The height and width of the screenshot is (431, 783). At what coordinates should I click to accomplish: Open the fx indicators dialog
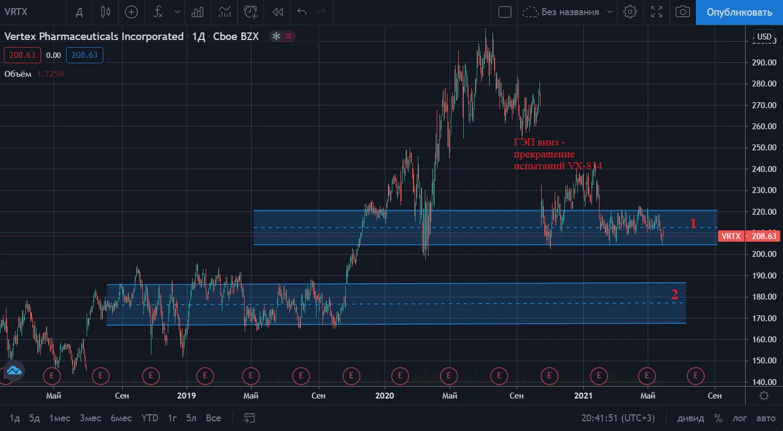coord(158,11)
